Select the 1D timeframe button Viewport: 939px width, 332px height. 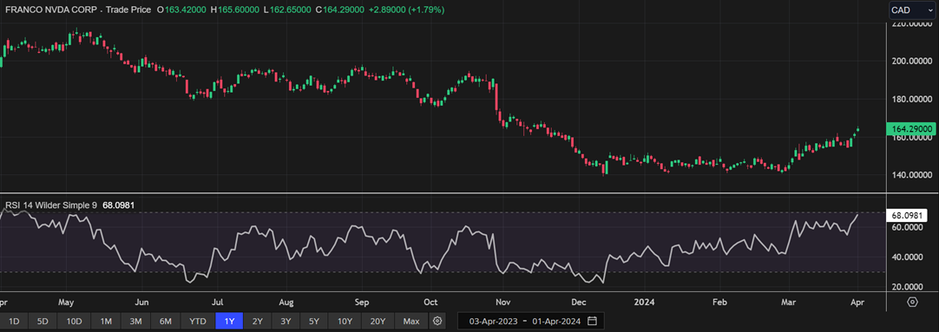tap(14, 322)
